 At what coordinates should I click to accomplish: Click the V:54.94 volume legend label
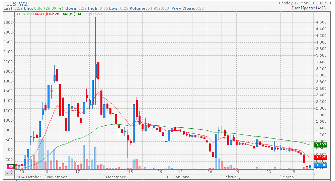tap(95, 14)
